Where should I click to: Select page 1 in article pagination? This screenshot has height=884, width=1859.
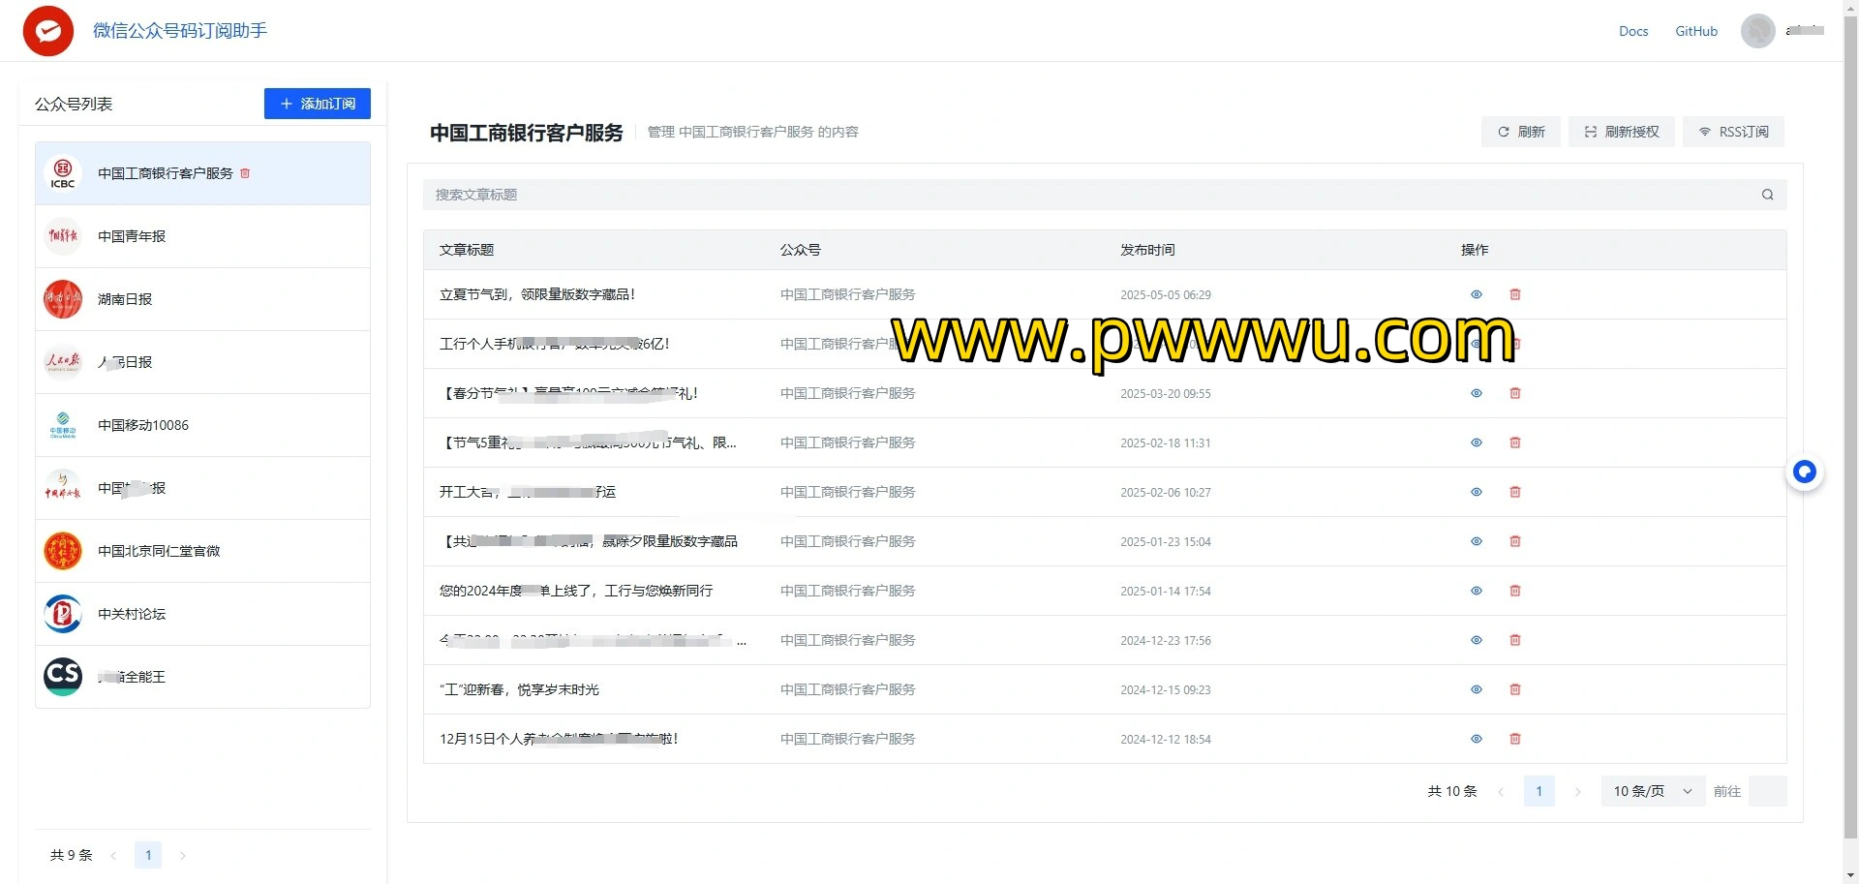coord(1539,791)
